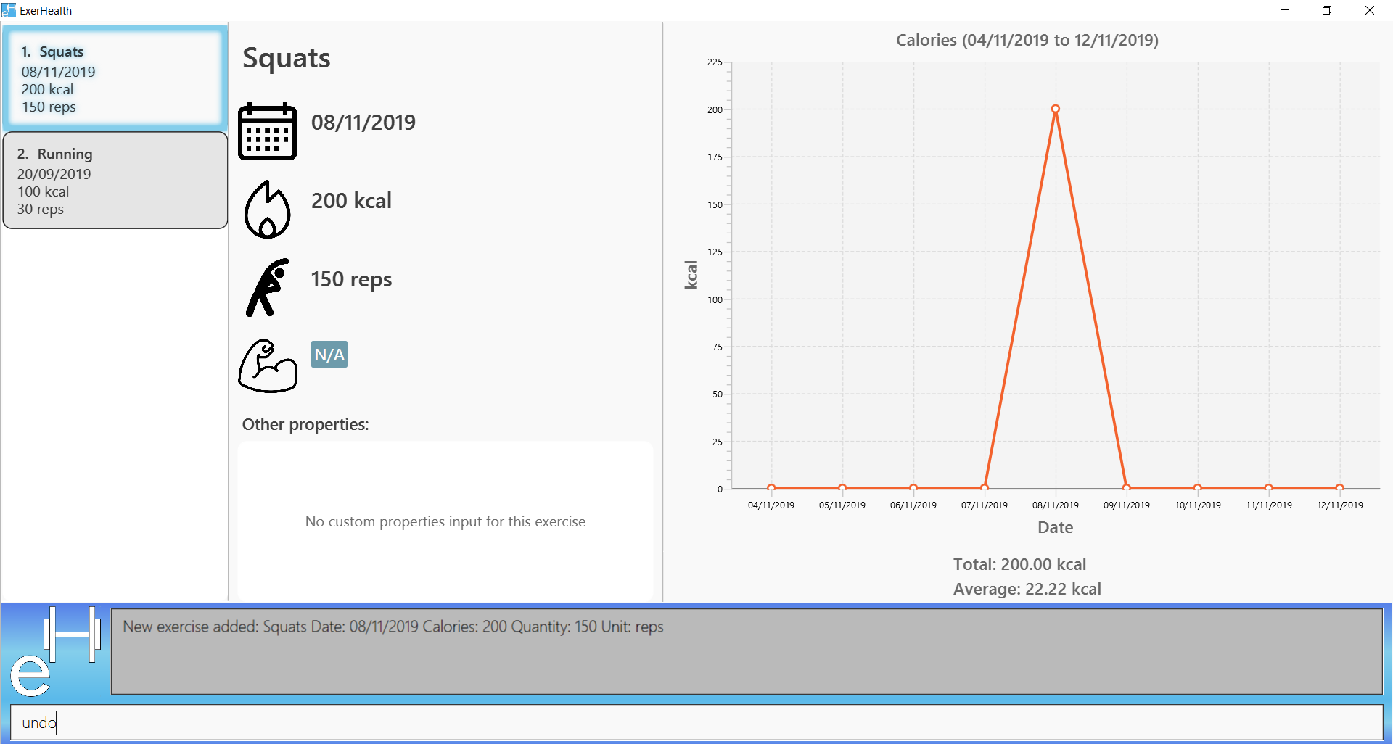Minimize the ExerHealth window
The height and width of the screenshot is (744, 1393).
coord(1285,10)
